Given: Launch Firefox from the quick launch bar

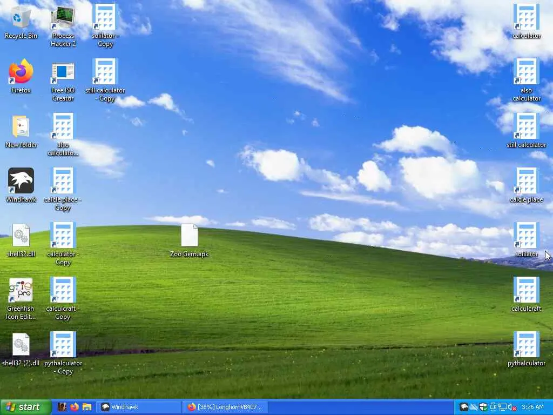Looking at the screenshot, I should (x=75, y=407).
